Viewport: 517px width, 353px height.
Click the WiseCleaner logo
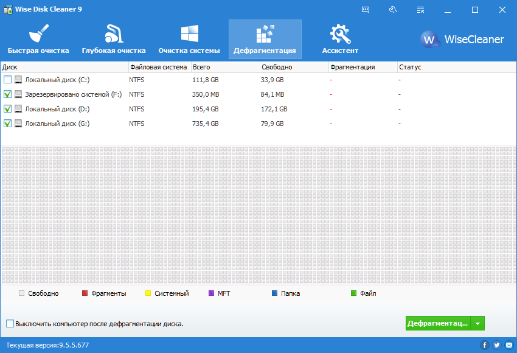[462, 40]
